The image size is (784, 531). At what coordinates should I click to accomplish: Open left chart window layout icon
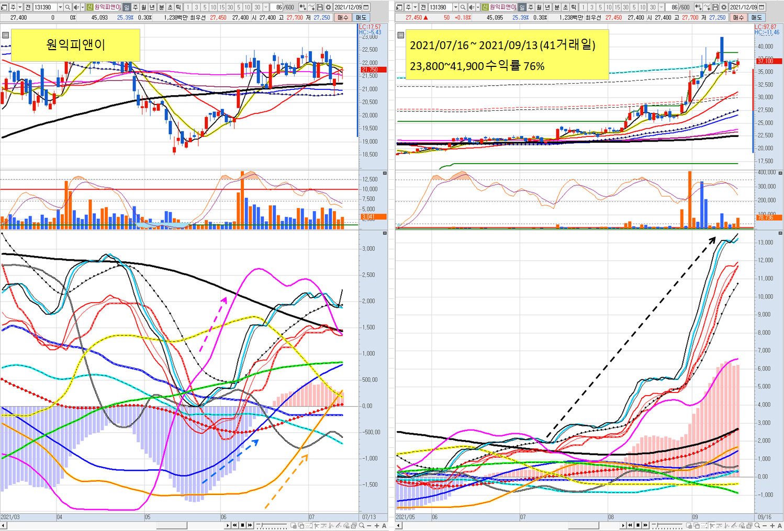4,7
